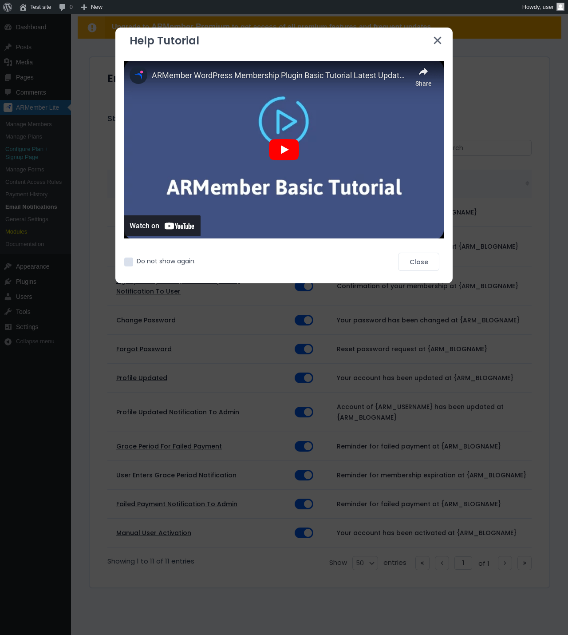Click the Plugins icon in sidebar
Screen dimensions: 568x635
pos(8,282)
